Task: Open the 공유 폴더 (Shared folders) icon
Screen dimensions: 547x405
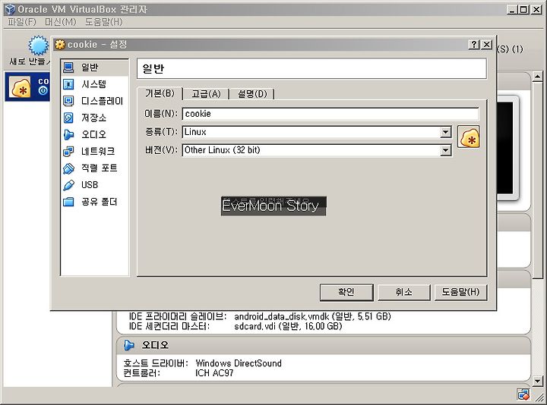Action: 68,202
